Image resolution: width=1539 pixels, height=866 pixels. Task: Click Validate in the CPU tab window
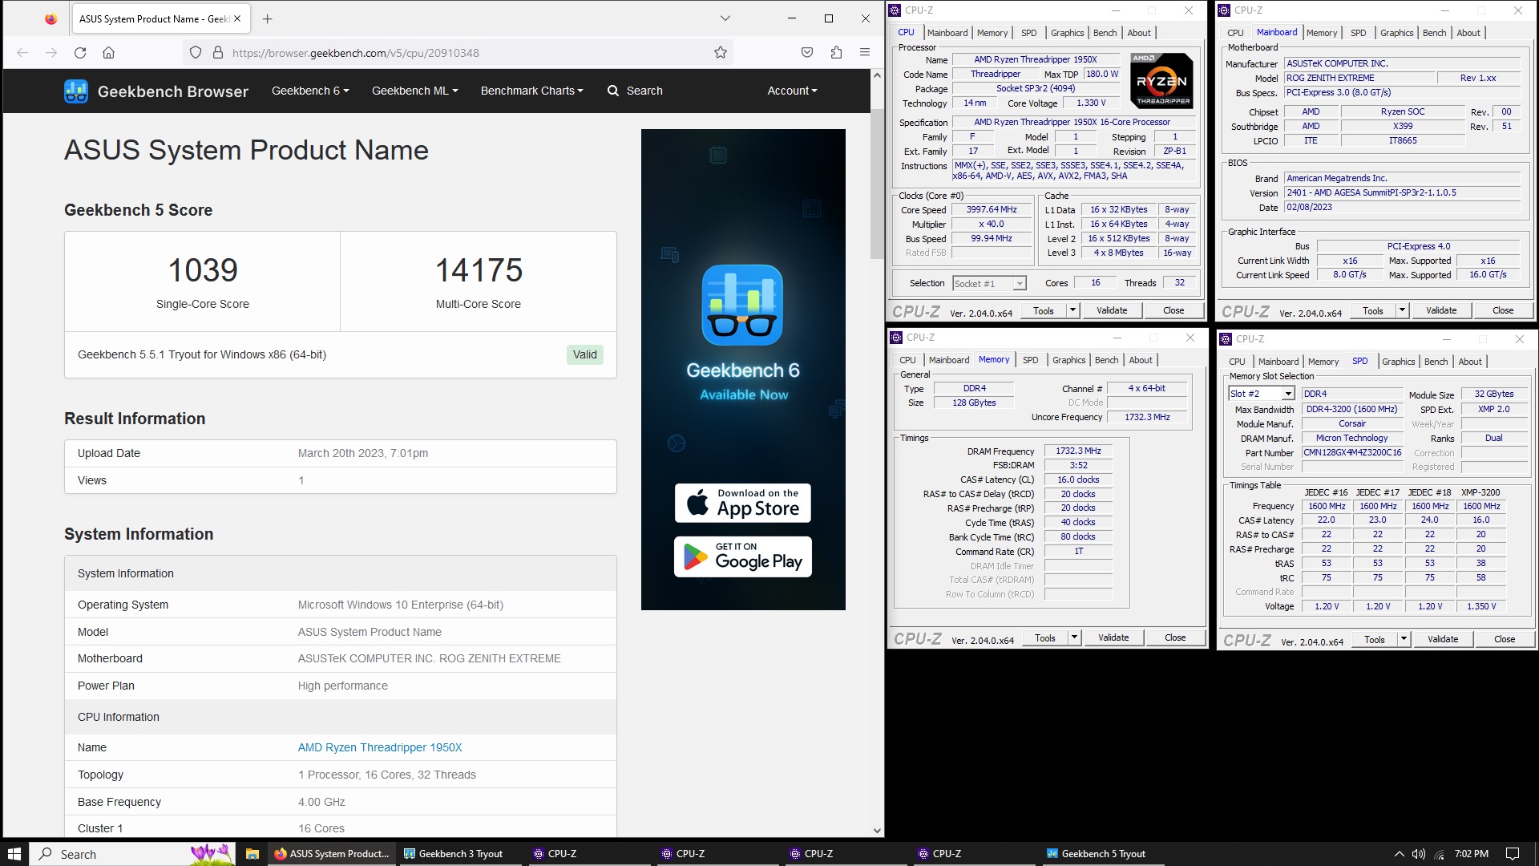coord(1112,310)
